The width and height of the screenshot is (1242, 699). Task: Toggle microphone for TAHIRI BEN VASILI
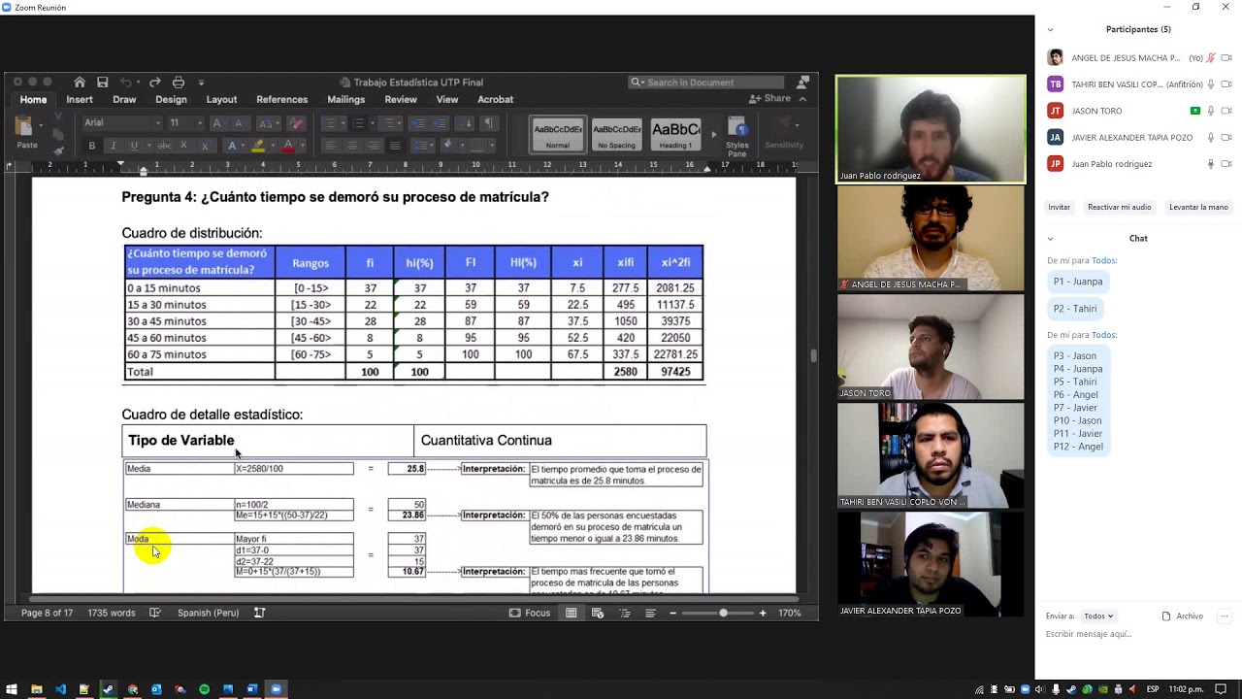point(1211,84)
